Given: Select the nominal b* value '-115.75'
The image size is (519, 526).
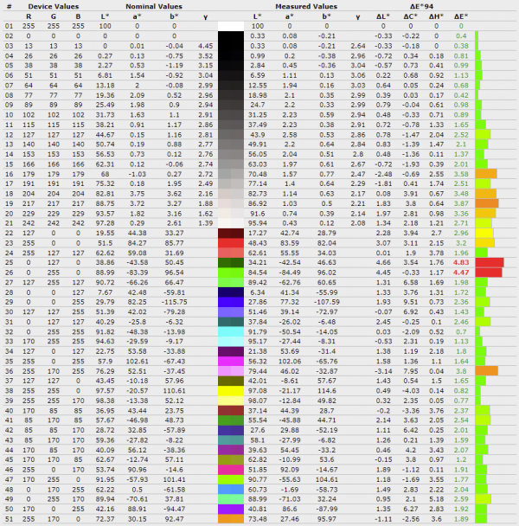Looking at the screenshot, I should tap(174, 302).
